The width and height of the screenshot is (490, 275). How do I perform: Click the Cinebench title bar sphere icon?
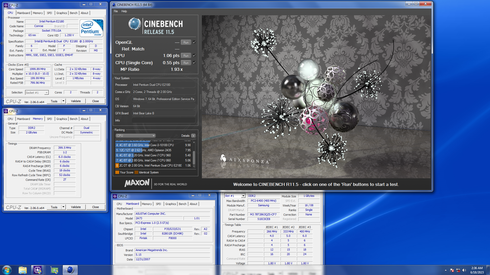tap(114, 5)
